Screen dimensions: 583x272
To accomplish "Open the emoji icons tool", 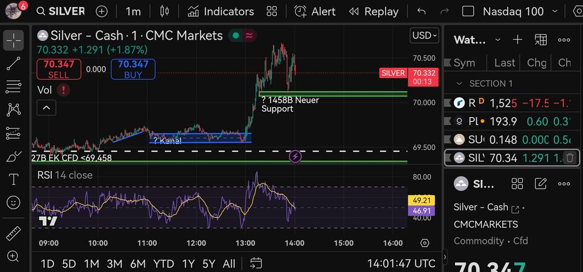I will click(13, 202).
